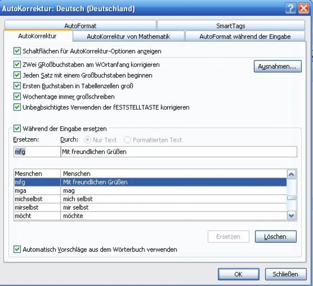The image size is (313, 286).
Task: Toggle 'Schaltflächen für AutoKorrektur-Optionen anzeigen' checkbox
Action: [x=17, y=51]
